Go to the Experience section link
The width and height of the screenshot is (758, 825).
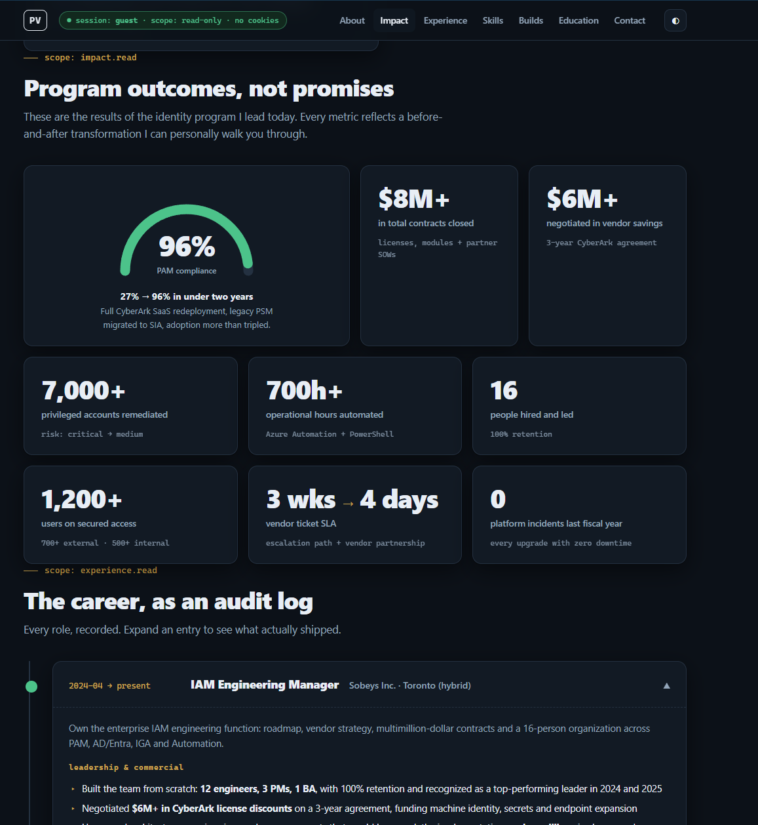pyautogui.click(x=445, y=20)
